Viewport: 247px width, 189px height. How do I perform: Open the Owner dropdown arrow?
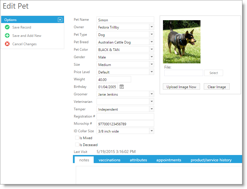[x=152, y=27]
